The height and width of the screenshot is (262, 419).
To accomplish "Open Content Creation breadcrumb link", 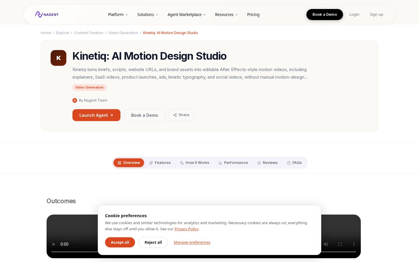I will [89, 33].
